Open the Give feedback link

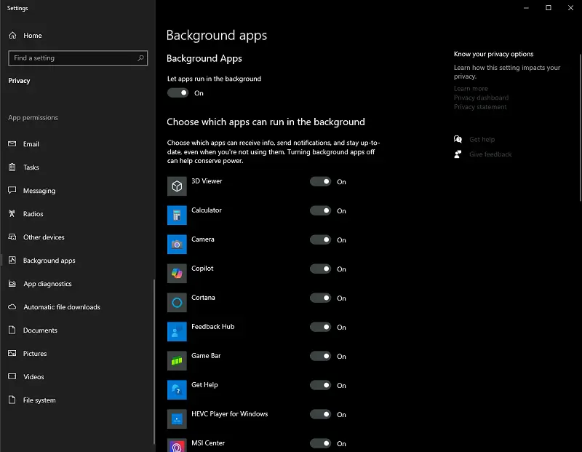pos(490,154)
